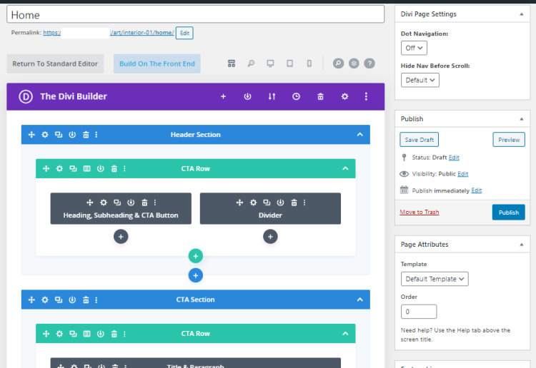Viewport: 536px width, 368px height.
Task: Click Save Draft button
Action: click(x=419, y=140)
